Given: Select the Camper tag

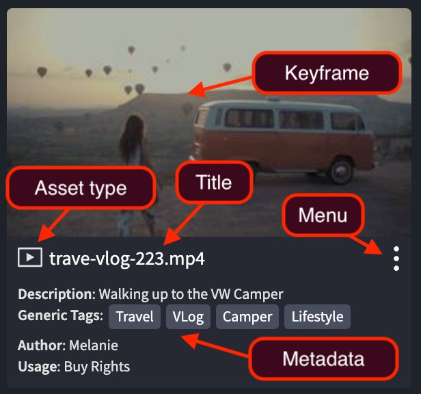Looking at the screenshot, I should [247, 317].
